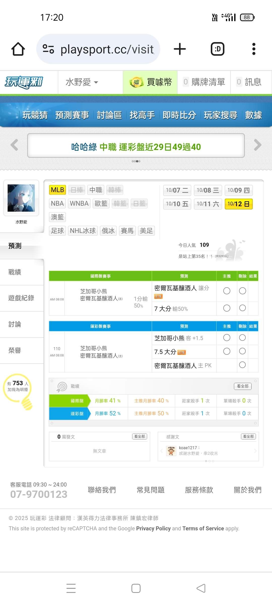Image resolution: width=272 pixels, height=605 pixels.
Task: Select 主推 radio for 芝加哥小熊 客 +1.5
Action: [227, 338]
